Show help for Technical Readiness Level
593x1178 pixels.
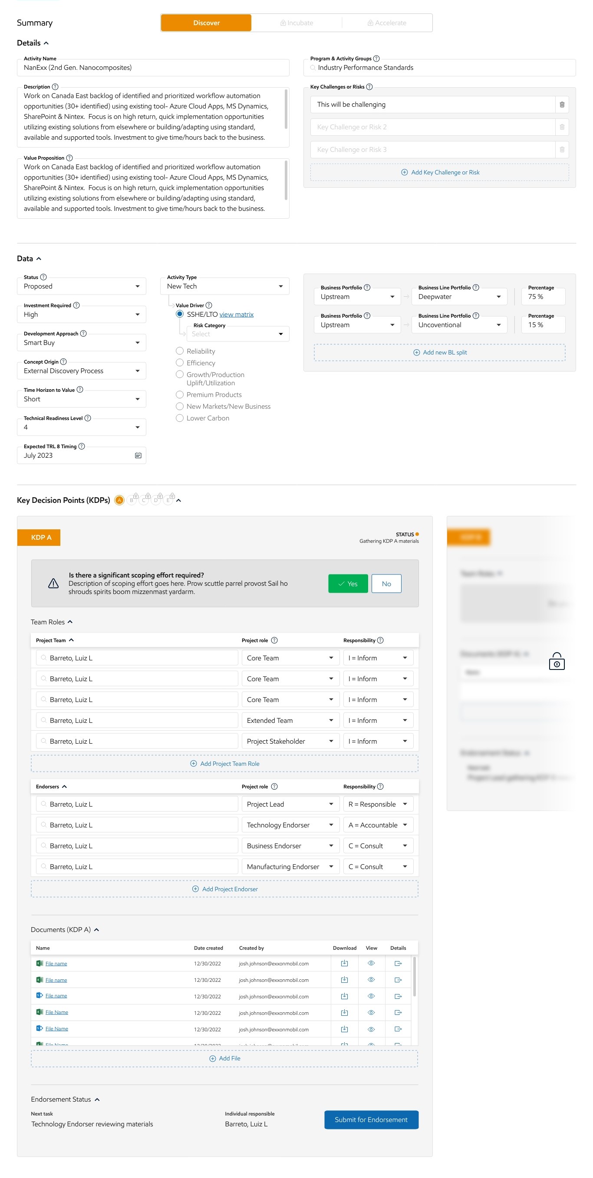point(87,418)
